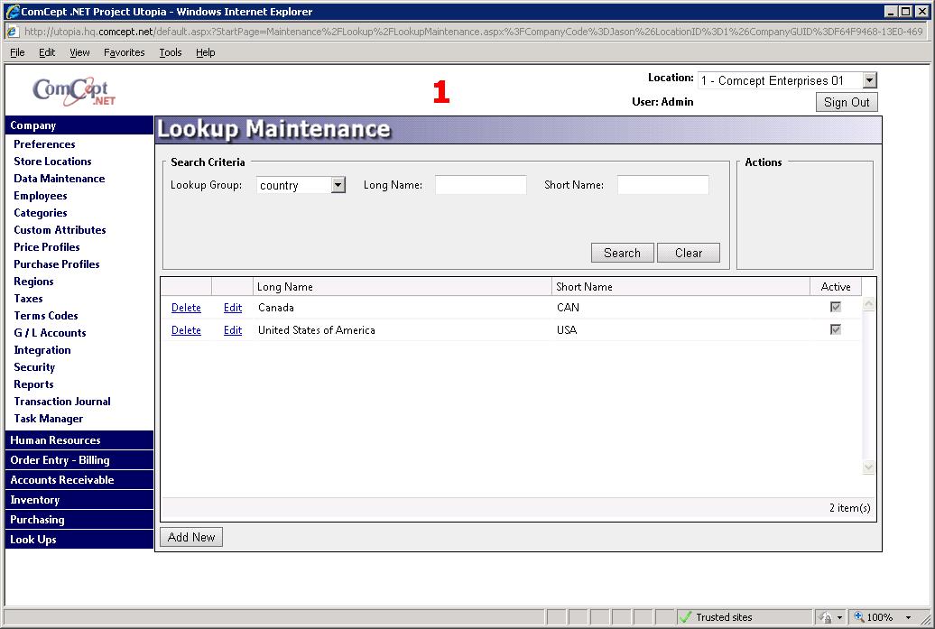Delete the United States of America row
The image size is (935, 629).
[x=186, y=330]
